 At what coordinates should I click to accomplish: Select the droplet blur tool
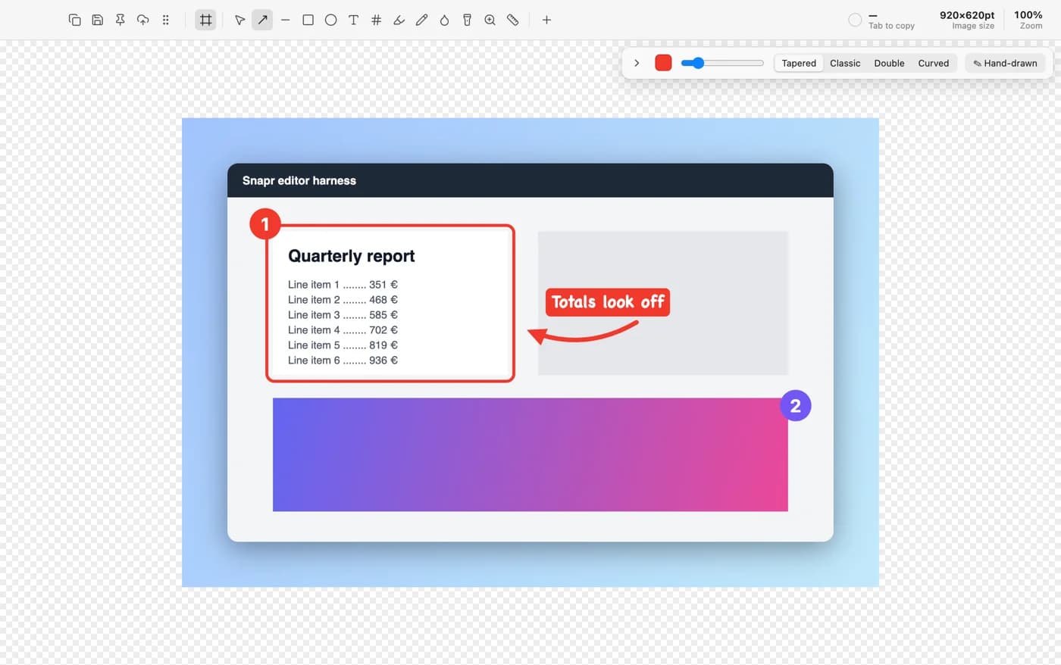pos(444,20)
